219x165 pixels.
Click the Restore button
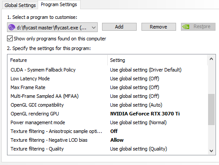[198, 27]
